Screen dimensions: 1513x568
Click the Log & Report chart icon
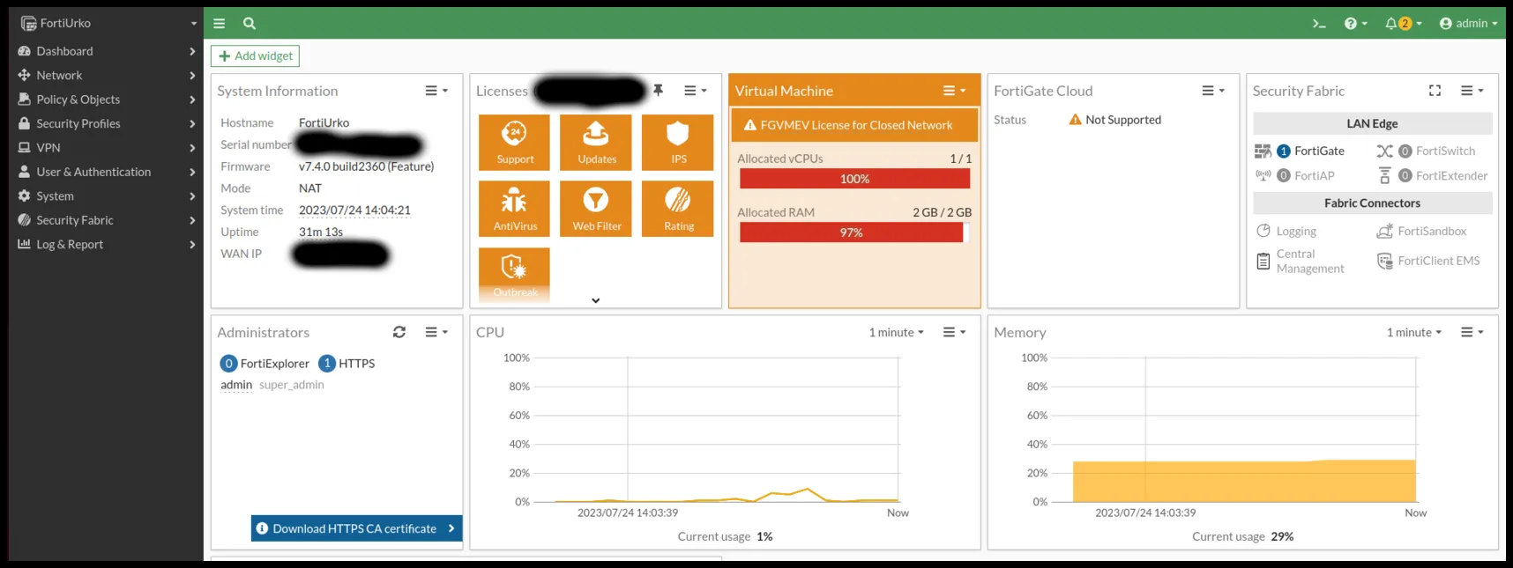[x=25, y=244]
